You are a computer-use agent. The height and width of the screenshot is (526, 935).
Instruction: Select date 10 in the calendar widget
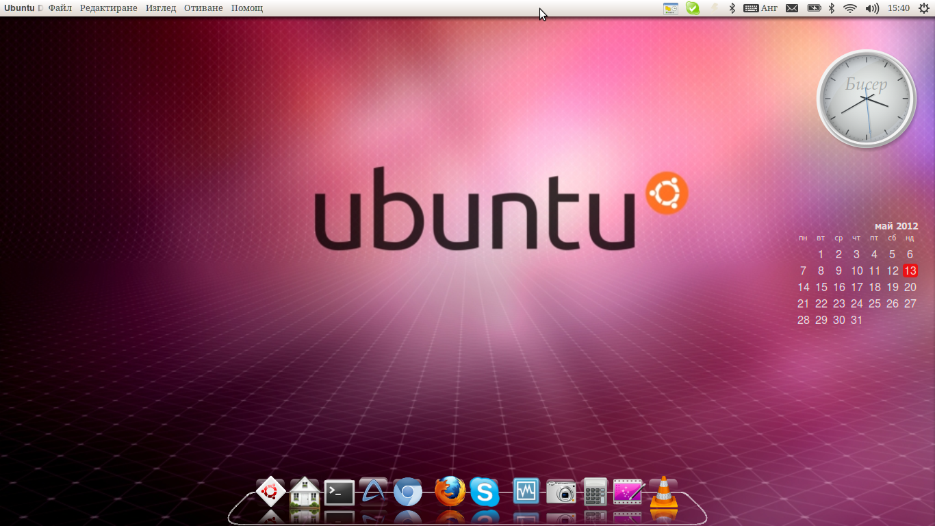[x=856, y=271]
